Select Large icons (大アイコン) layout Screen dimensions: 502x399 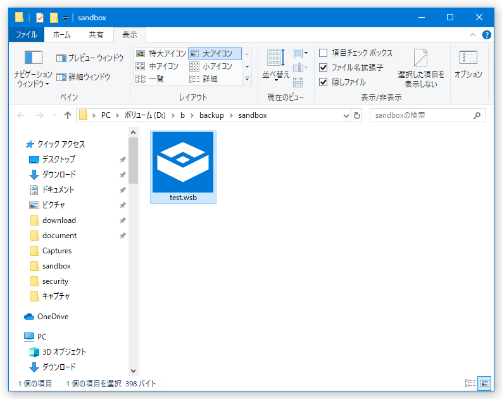[x=215, y=53]
